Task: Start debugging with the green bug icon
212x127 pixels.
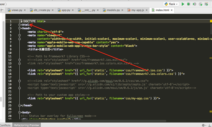Action: click(x=189, y=4)
